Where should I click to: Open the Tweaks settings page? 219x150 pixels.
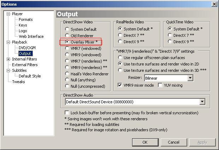click(18, 82)
